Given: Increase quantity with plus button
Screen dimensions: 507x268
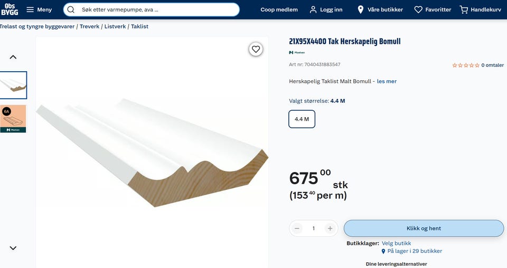Looking at the screenshot, I should tap(330, 228).
